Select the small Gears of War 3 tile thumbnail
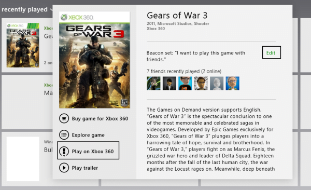Viewport: 311px width, 190px height. pyautogui.click(x=23, y=45)
